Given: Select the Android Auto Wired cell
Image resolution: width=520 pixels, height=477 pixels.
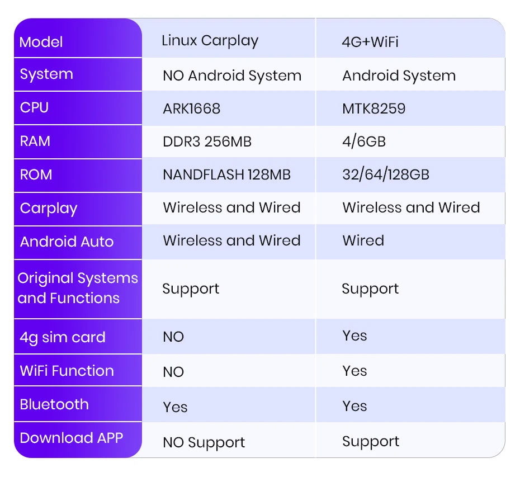Looking at the screenshot, I should (x=363, y=240).
